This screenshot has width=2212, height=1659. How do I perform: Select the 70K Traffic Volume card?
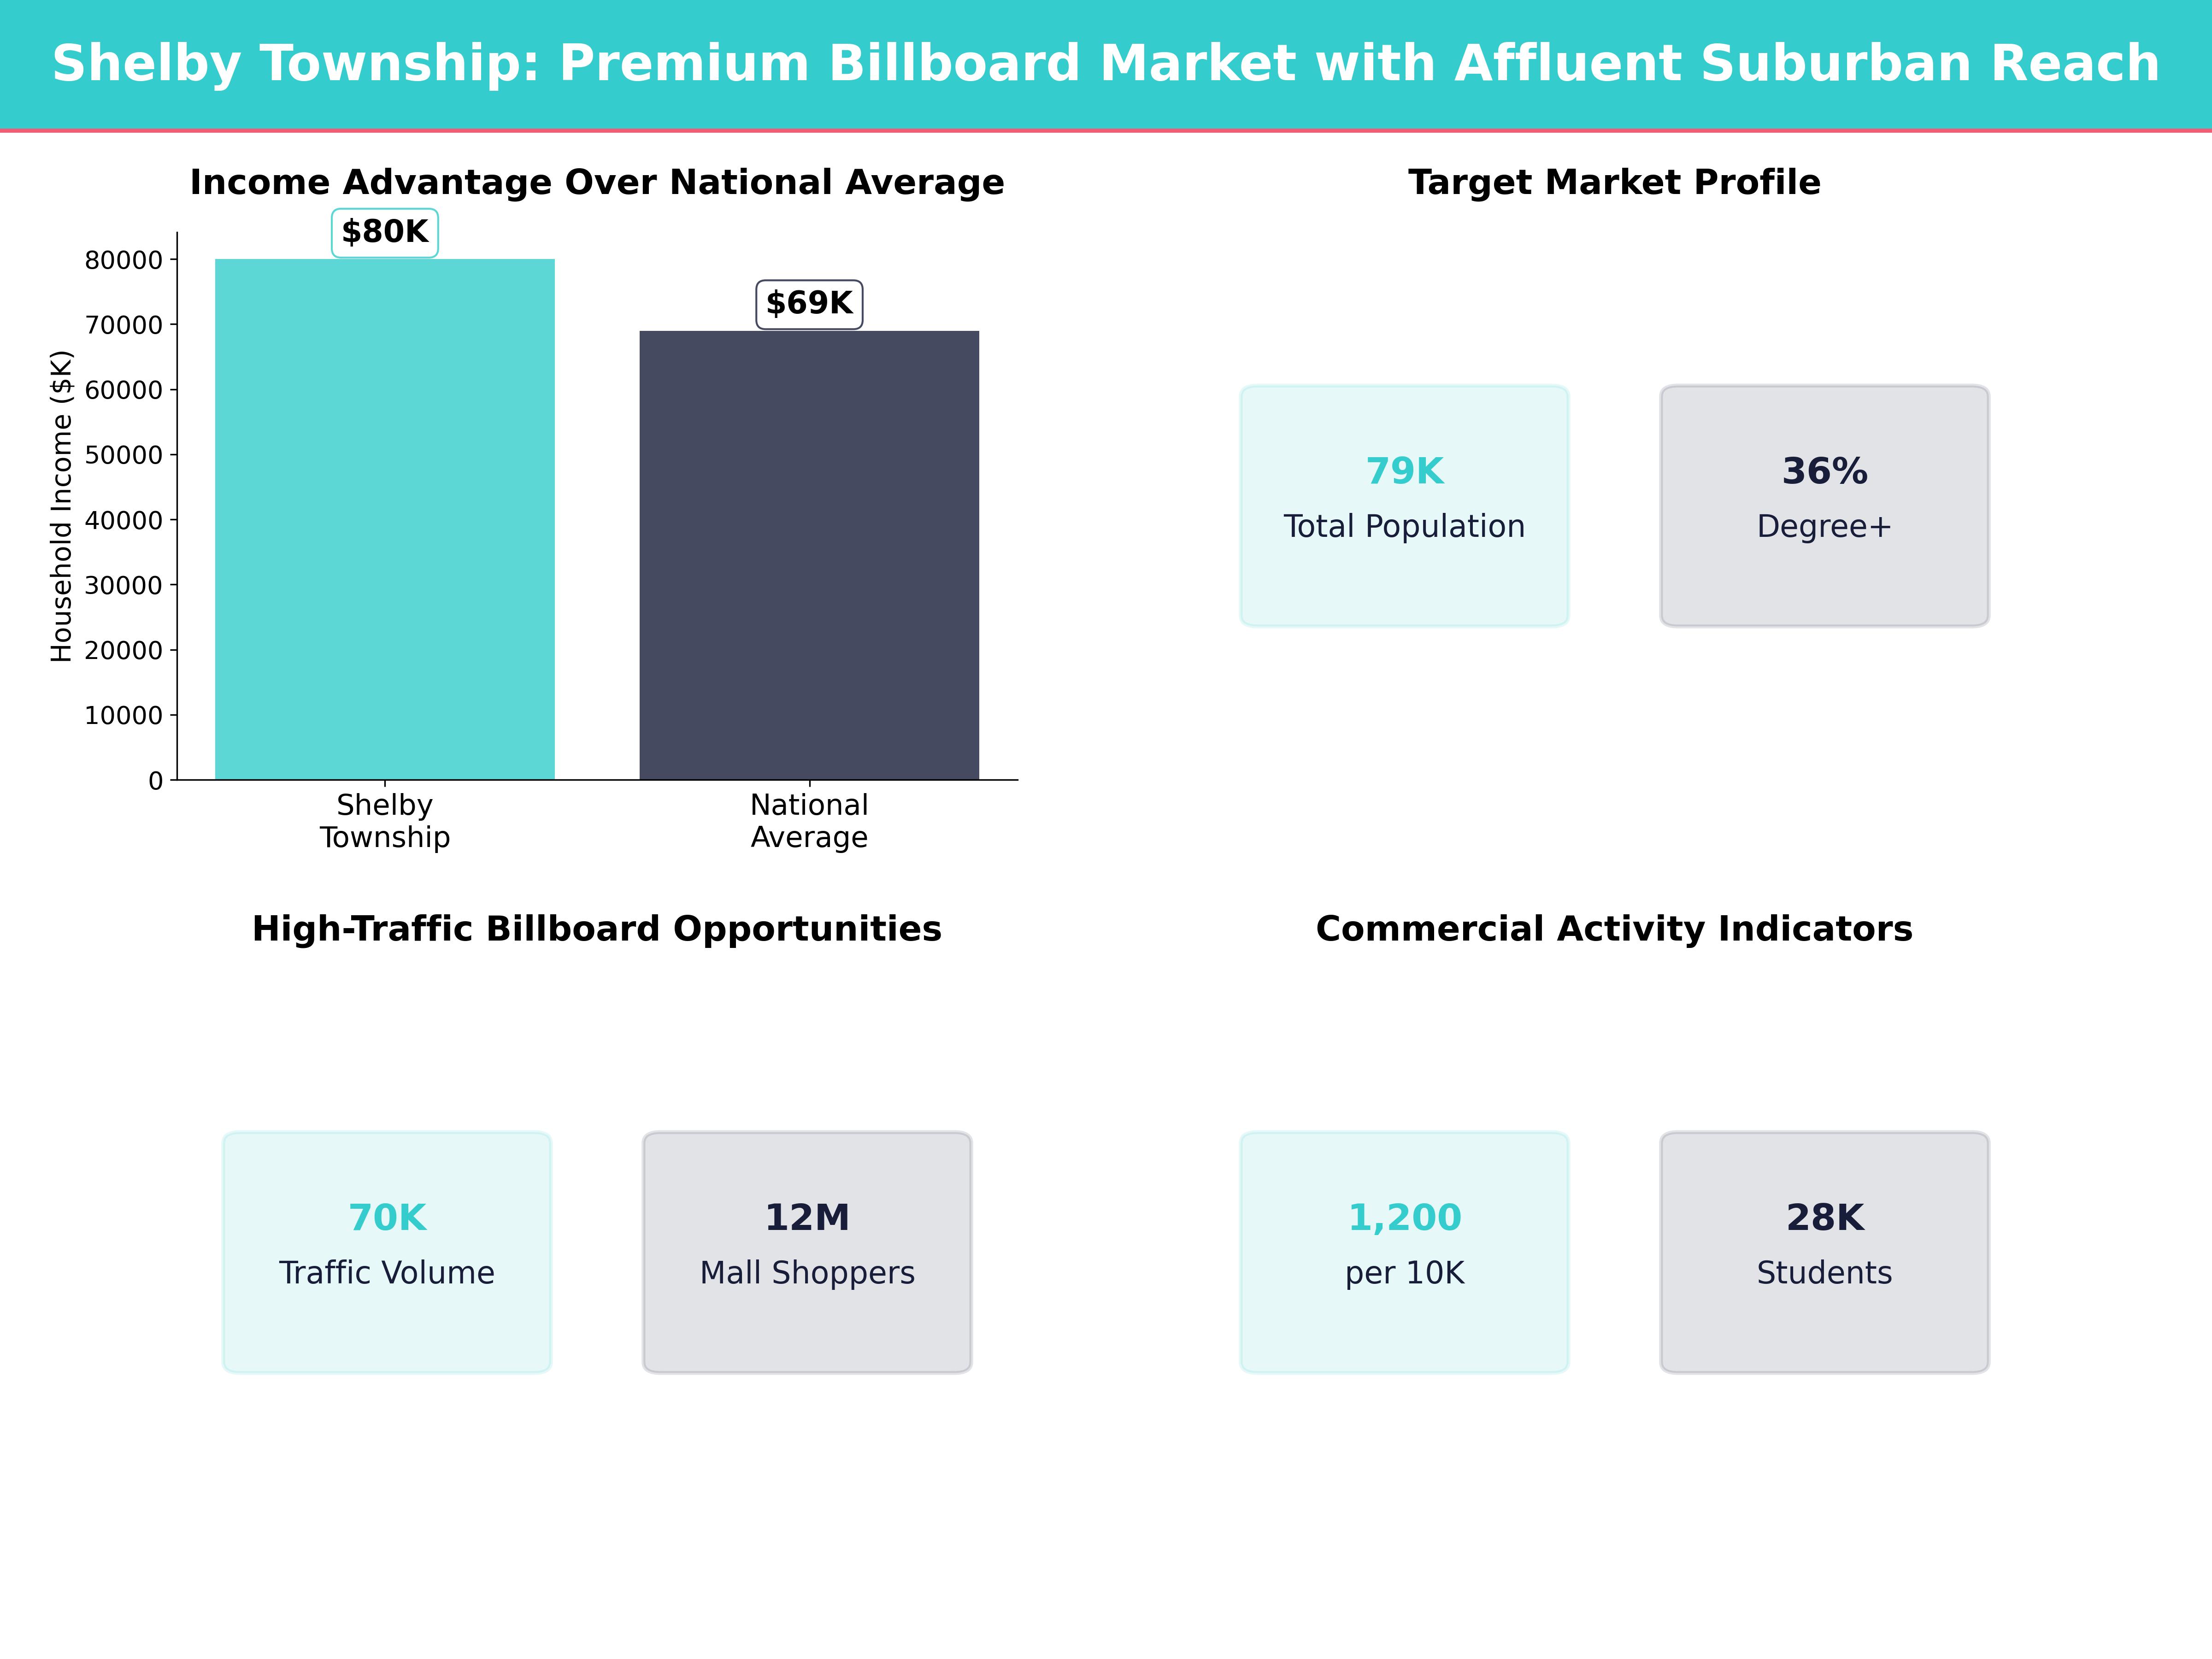387,1252
